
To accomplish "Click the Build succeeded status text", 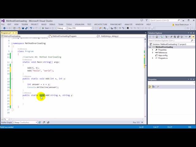I will [x=7, y=127].
